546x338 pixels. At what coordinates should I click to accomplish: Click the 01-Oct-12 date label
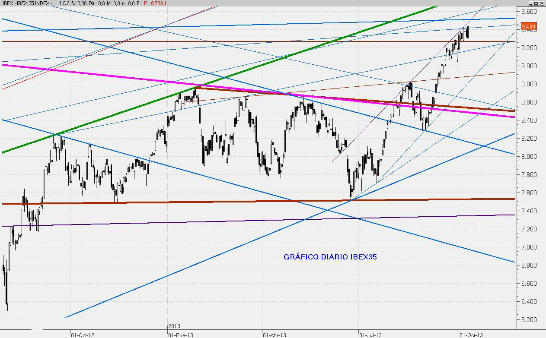[x=82, y=335]
